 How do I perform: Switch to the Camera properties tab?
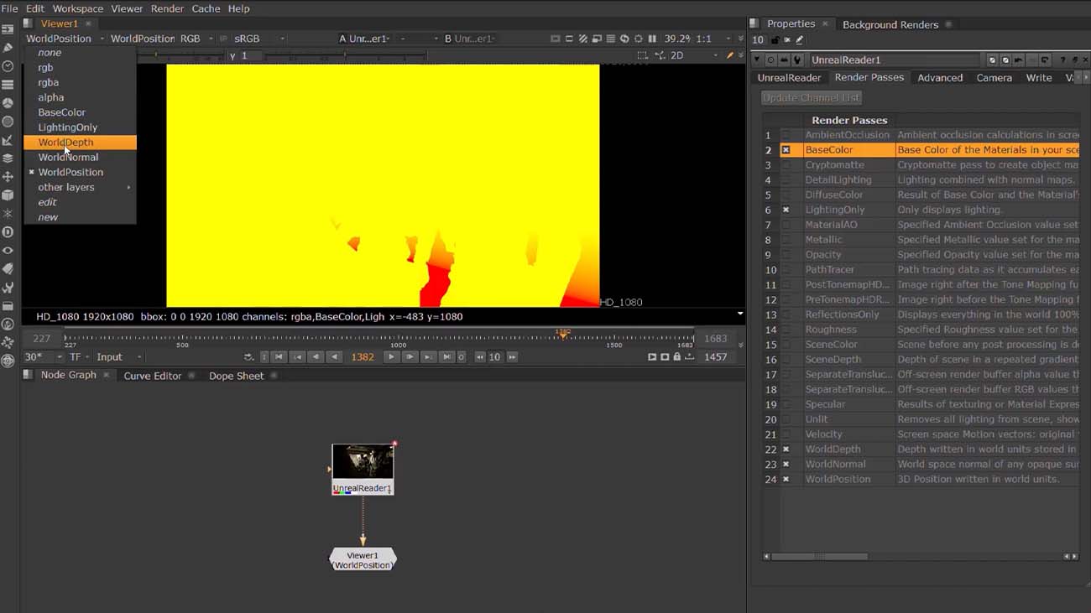pyautogui.click(x=994, y=78)
